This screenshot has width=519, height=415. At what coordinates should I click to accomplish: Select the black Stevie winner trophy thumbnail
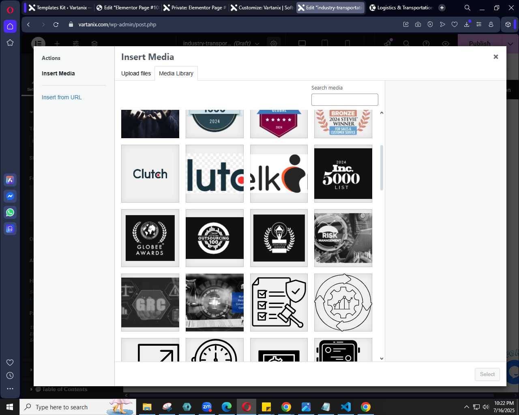tap(279, 238)
